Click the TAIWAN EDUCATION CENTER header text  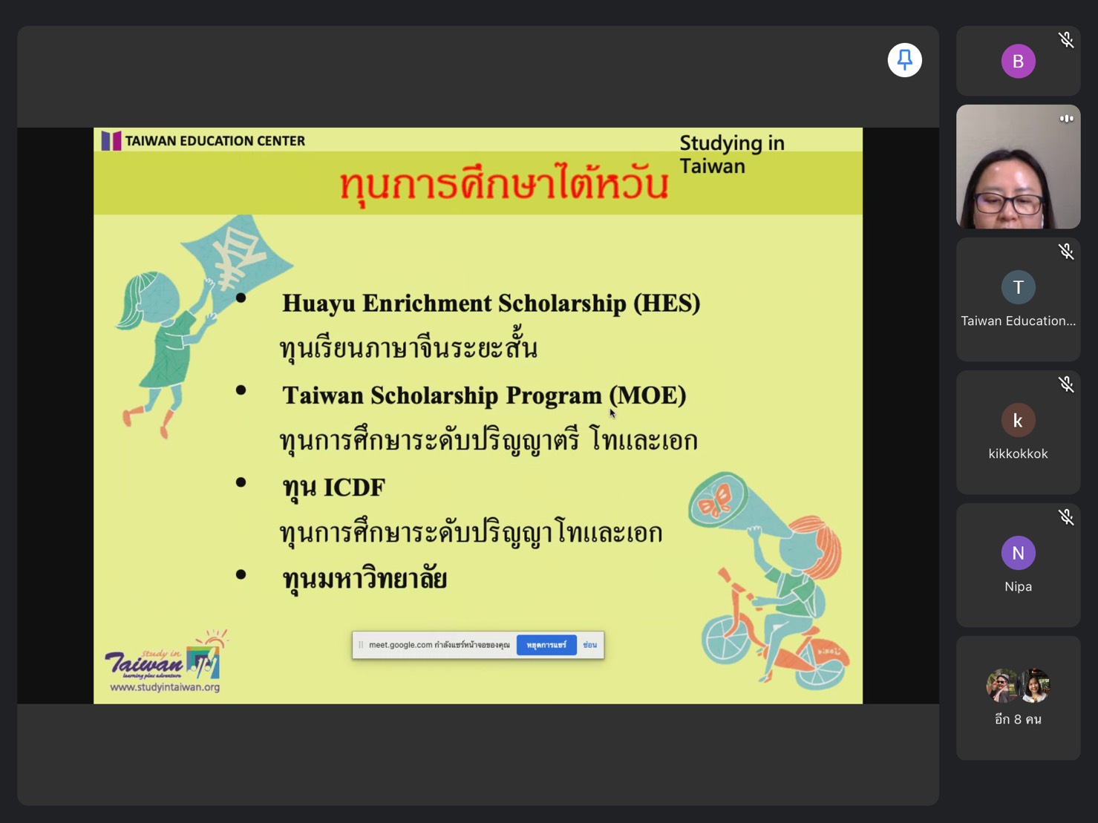(215, 141)
